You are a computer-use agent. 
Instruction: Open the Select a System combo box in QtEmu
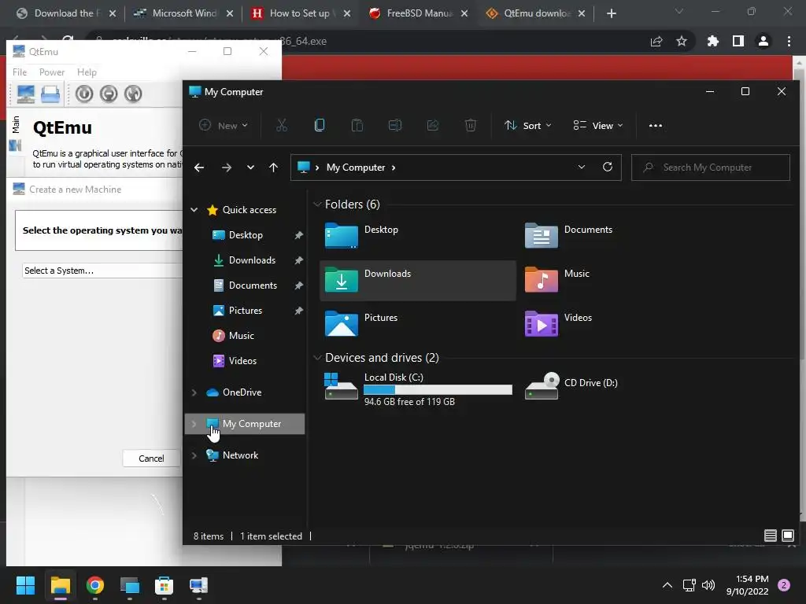102,271
